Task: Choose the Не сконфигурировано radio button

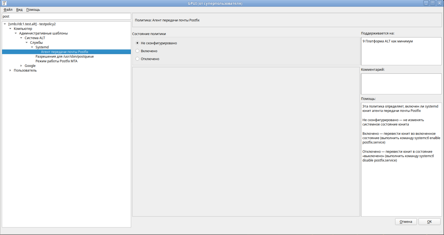Action: tap(137, 43)
